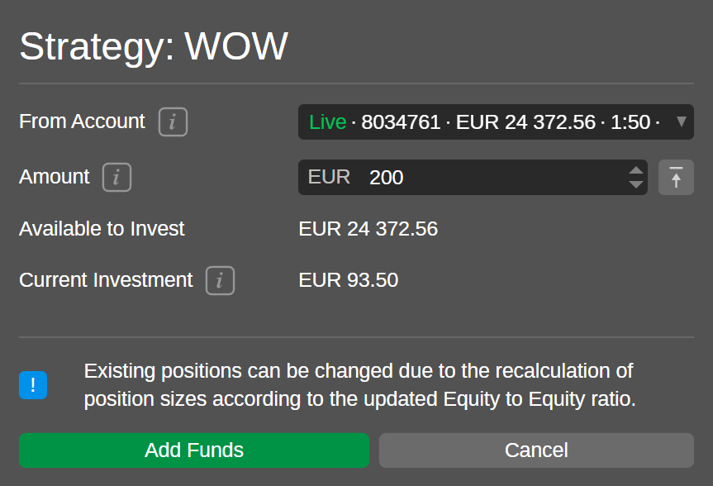
Task: Open the From Account dropdown arrow
Action: pyautogui.click(x=681, y=121)
